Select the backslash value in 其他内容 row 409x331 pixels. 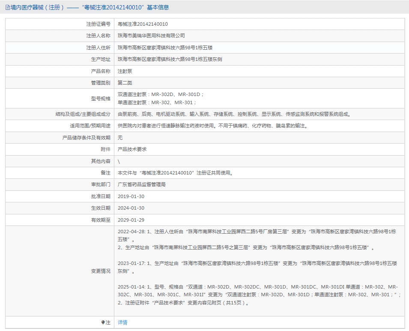point(119,162)
